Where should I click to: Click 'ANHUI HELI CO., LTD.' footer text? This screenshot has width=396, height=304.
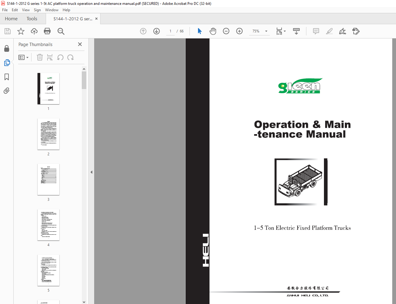[308, 296]
